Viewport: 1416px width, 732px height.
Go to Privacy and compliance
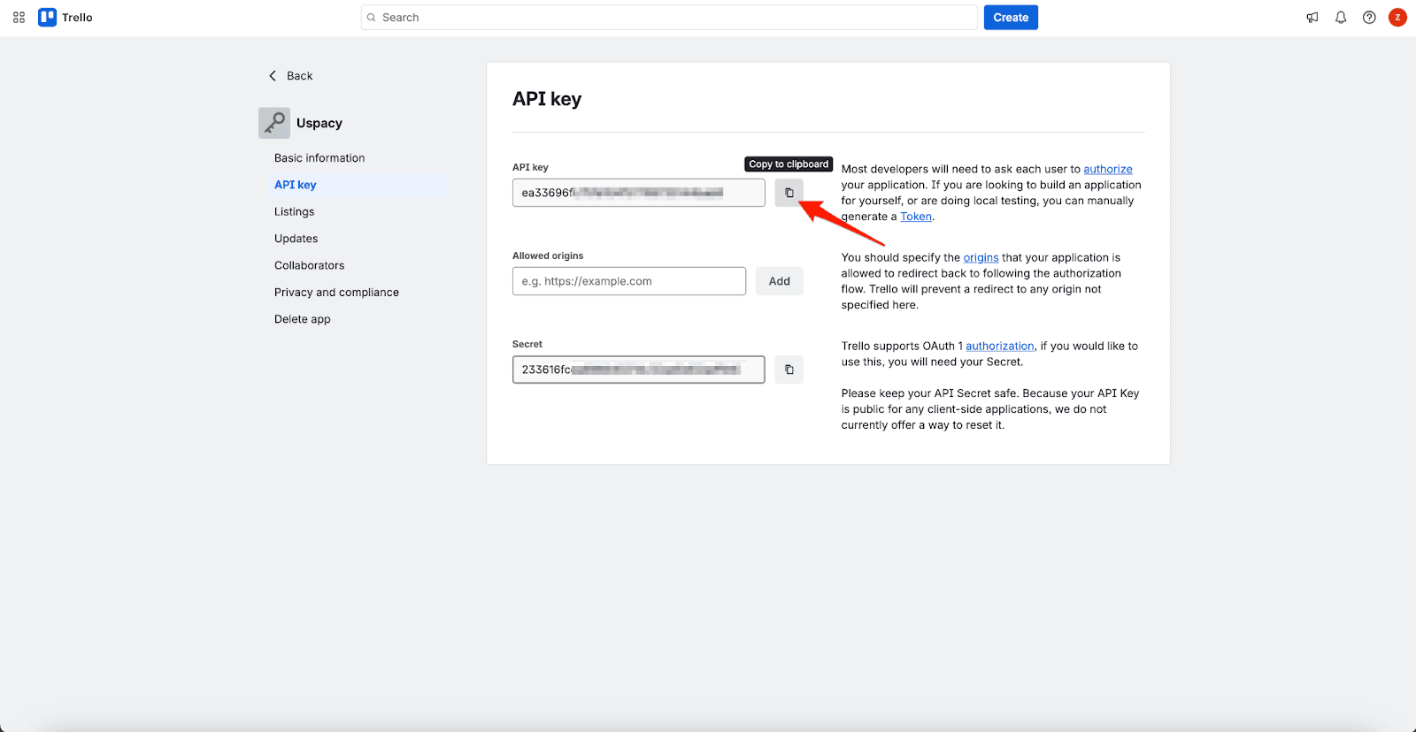click(336, 293)
